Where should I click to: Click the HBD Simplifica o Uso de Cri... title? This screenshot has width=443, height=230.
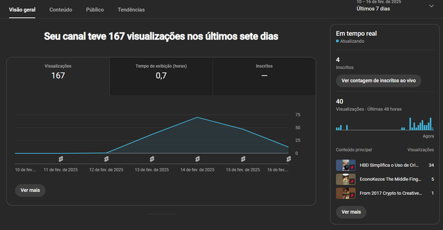tap(389, 165)
